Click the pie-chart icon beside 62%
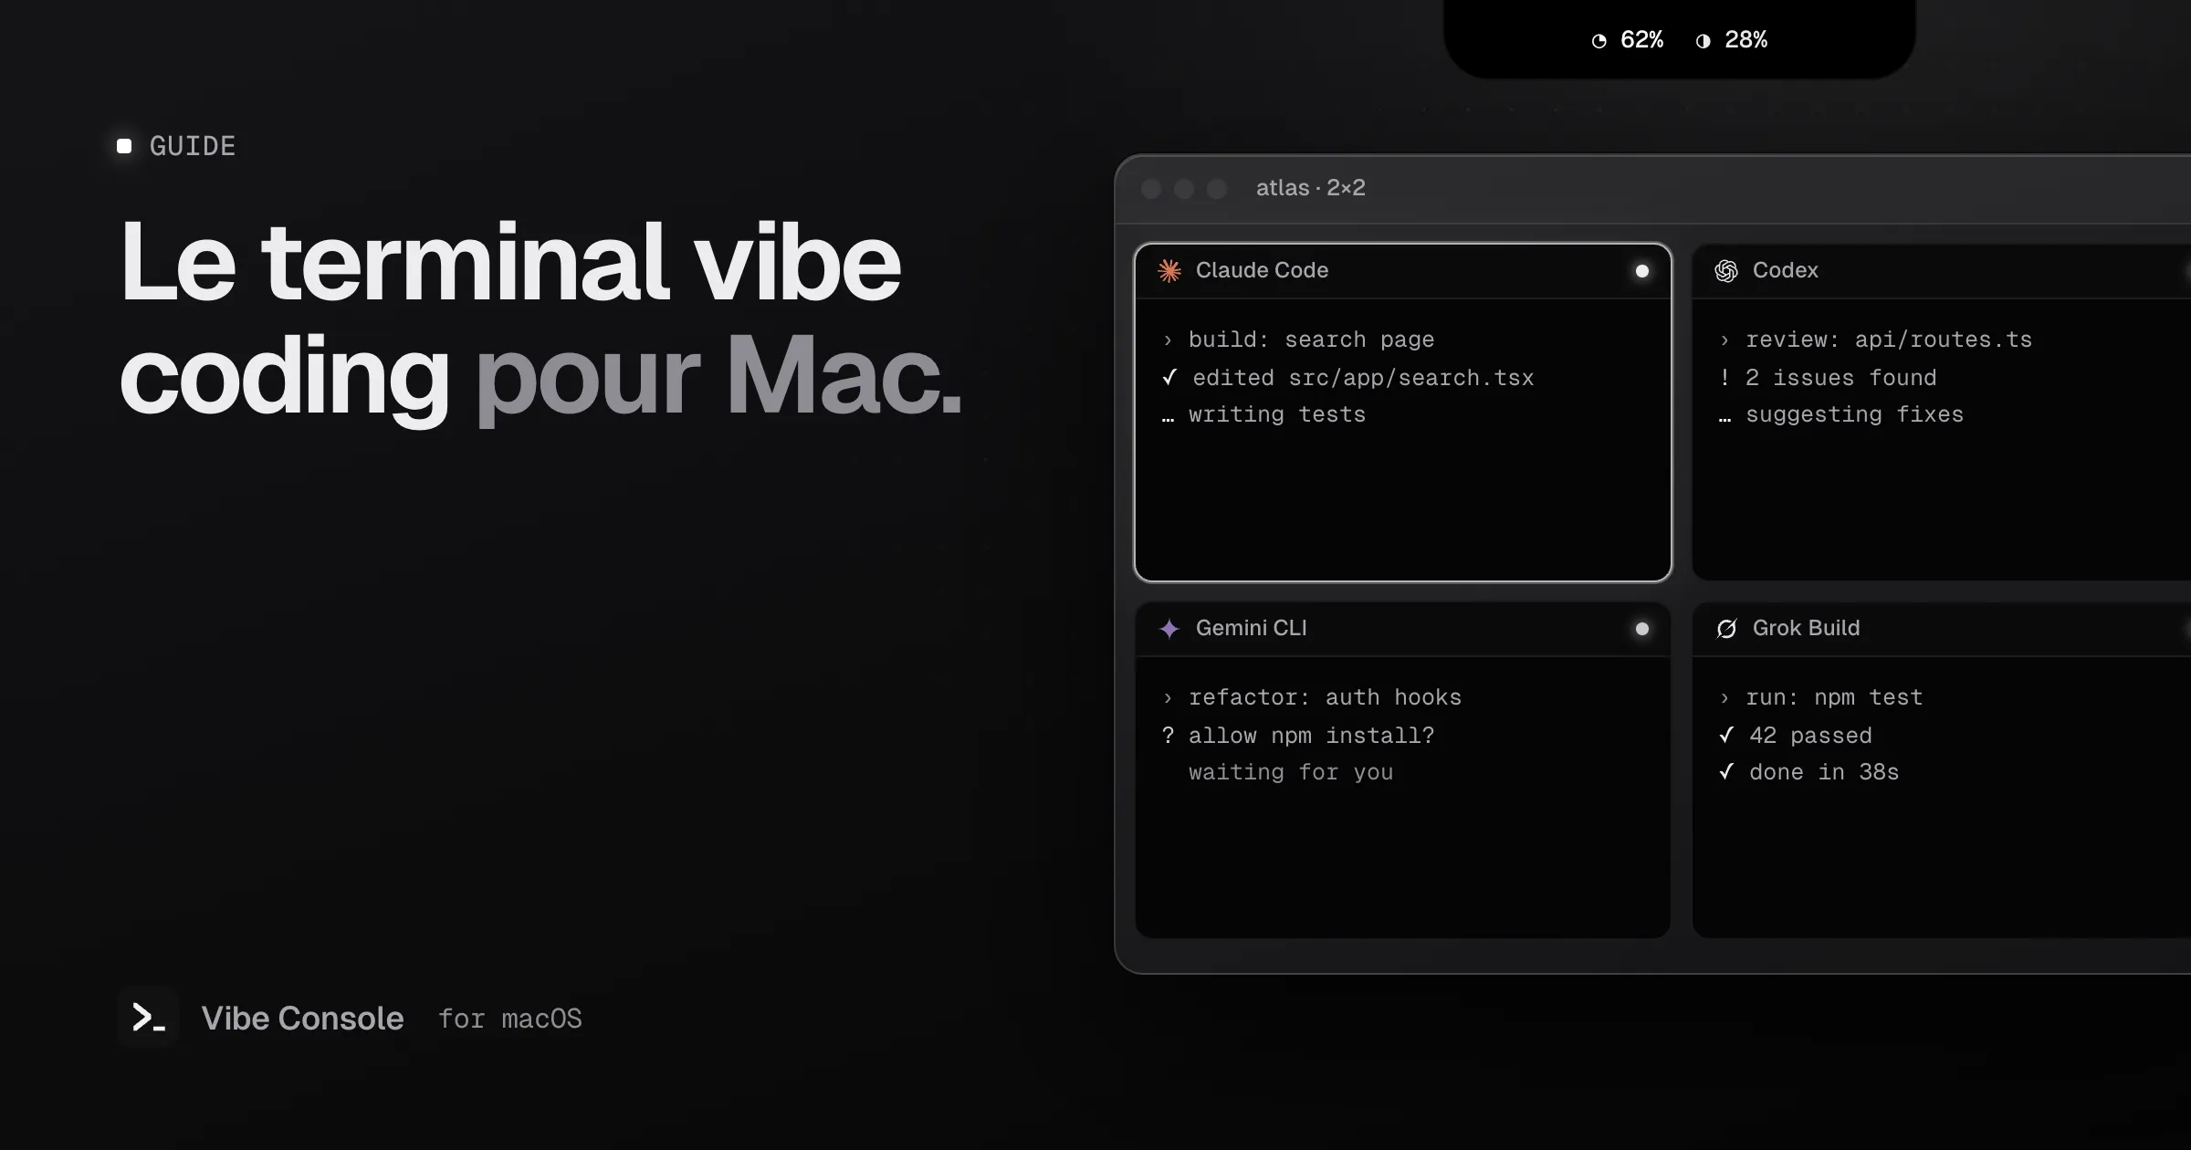The image size is (2191, 1150). [1599, 41]
